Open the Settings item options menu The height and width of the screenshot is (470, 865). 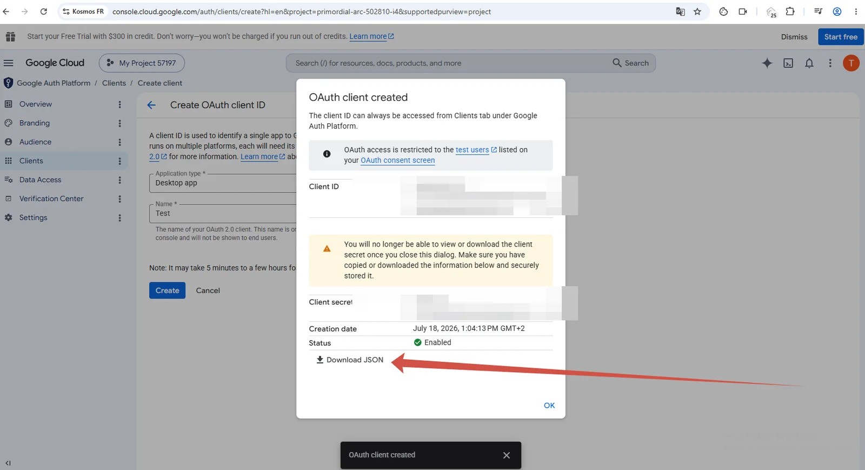119,218
